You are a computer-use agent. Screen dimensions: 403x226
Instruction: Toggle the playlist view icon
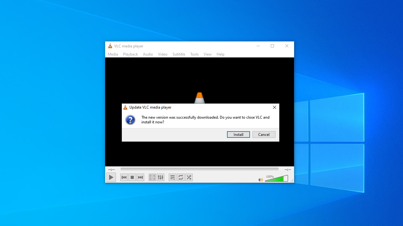[173, 177]
